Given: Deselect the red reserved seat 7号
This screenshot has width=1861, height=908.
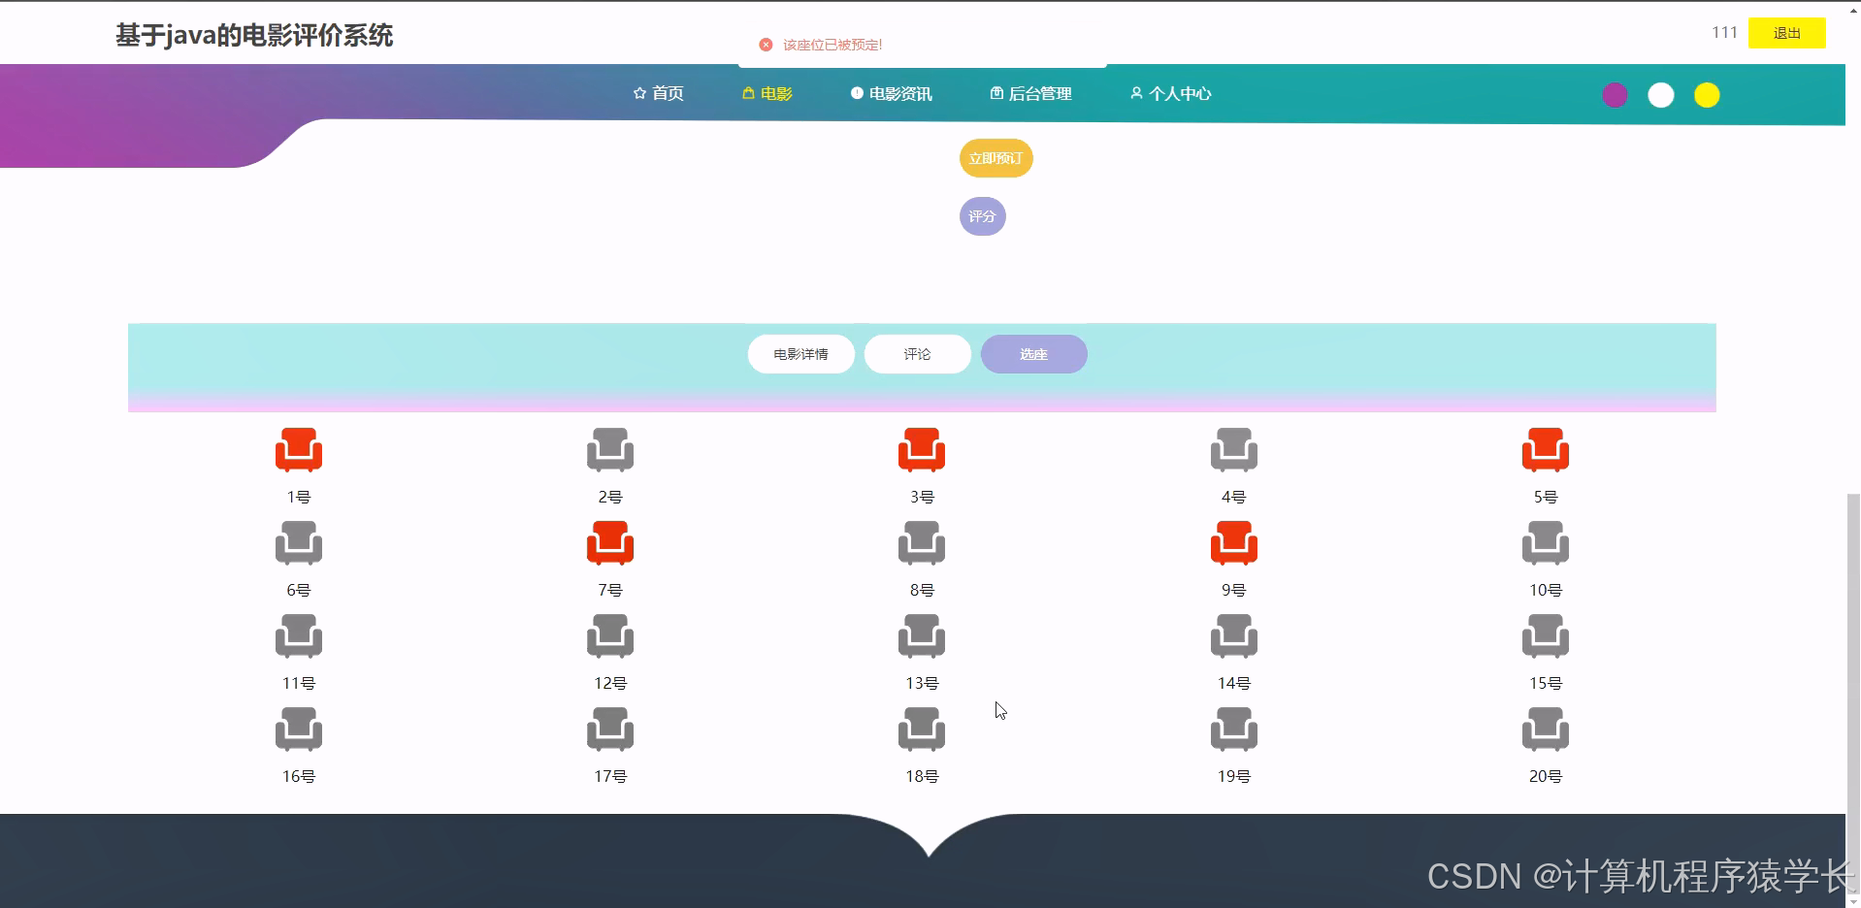Looking at the screenshot, I should (609, 542).
